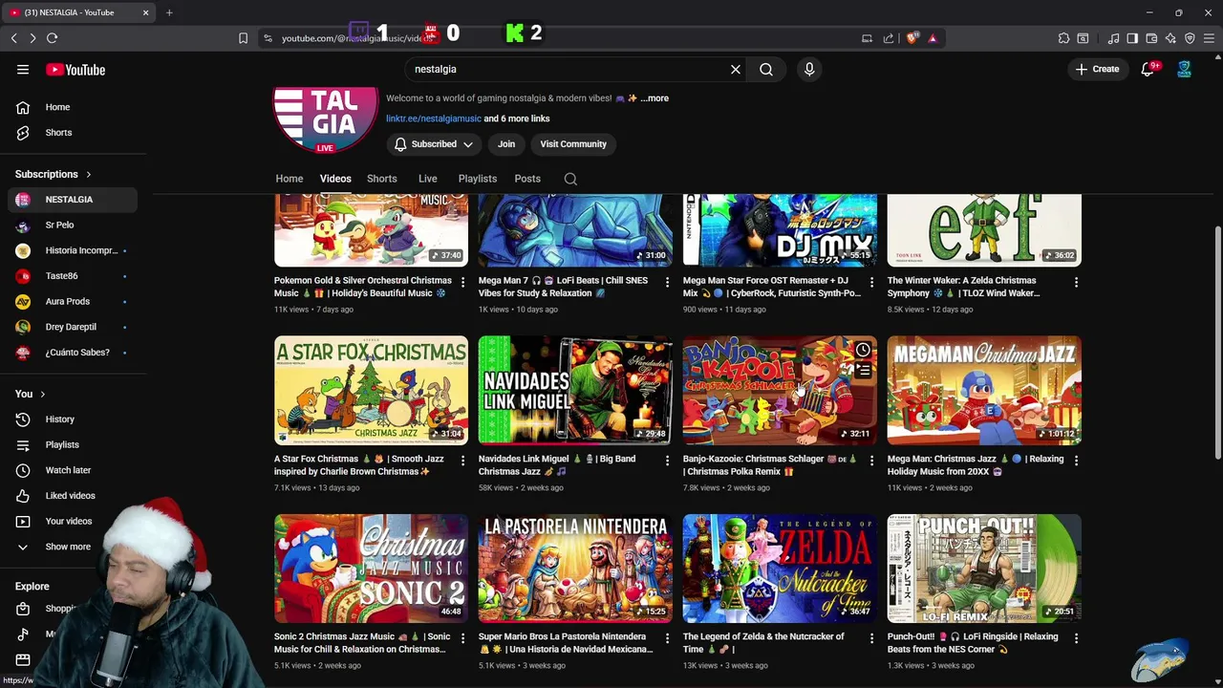1223x688 pixels.
Task: Add Banjo-Kazooie video to Watch later
Action: 863,350
